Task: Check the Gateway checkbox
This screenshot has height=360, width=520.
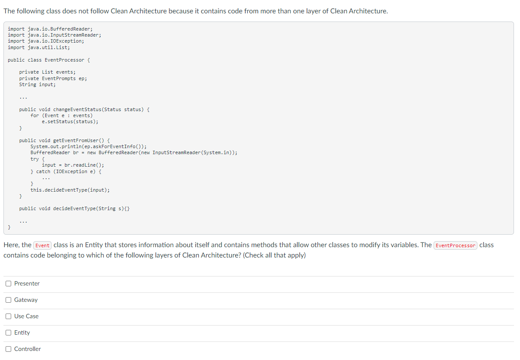Action: tap(9, 300)
